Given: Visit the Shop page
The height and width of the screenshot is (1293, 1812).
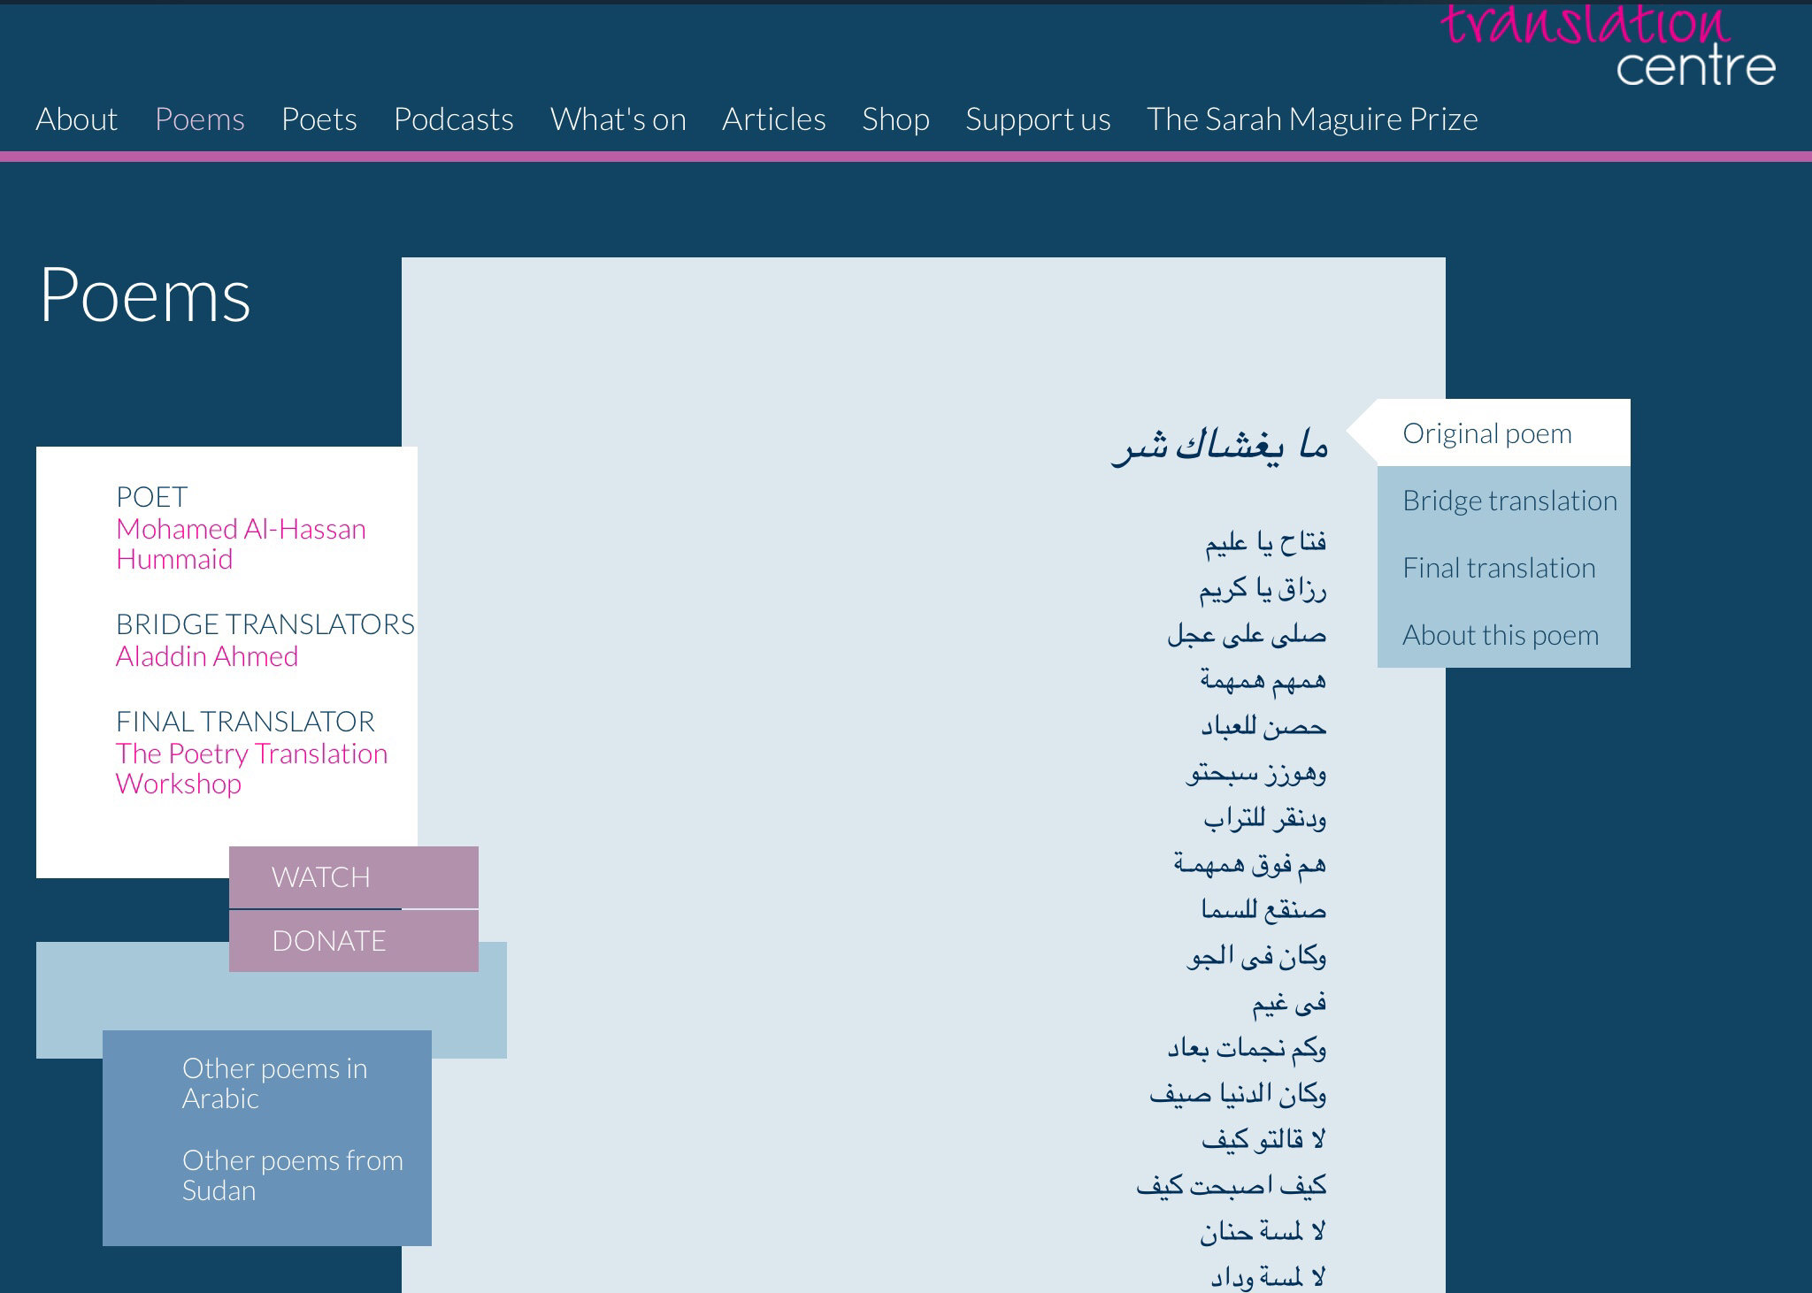Looking at the screenshot, I should pyautogui.click(x=895, y=119).
